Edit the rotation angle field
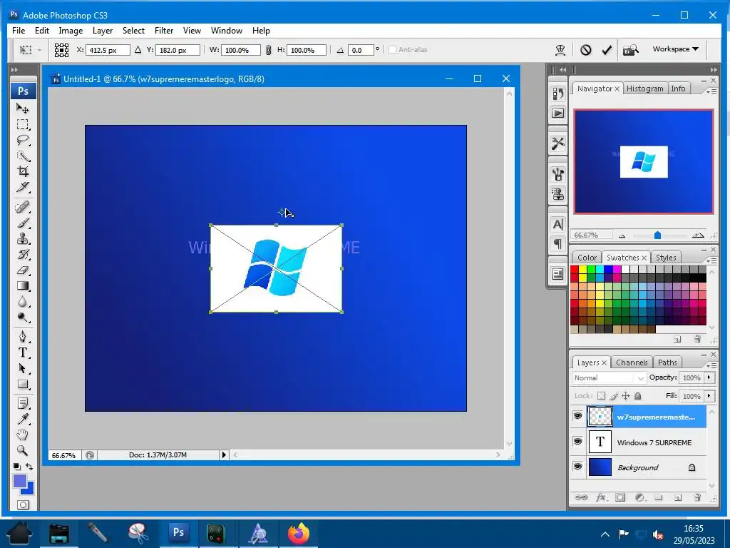Image resolution: width=730 pixels, height=548 pixels. [x=361, y=50]
